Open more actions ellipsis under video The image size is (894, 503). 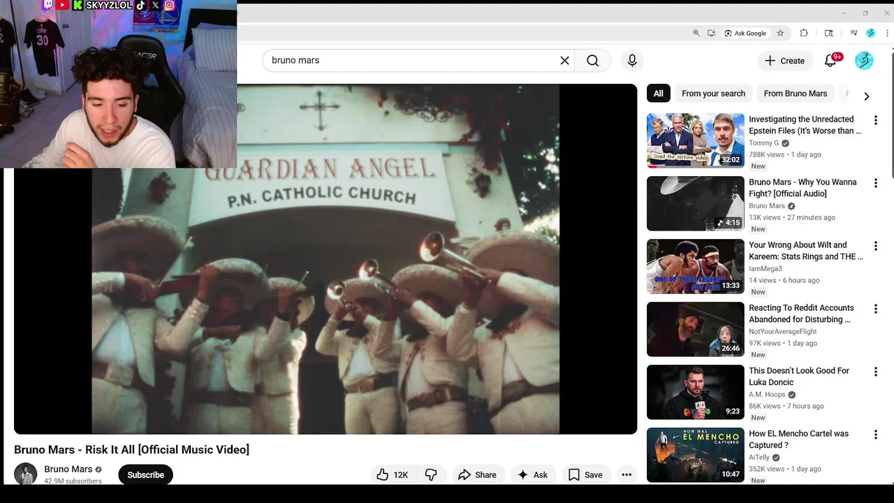(626, 475)
